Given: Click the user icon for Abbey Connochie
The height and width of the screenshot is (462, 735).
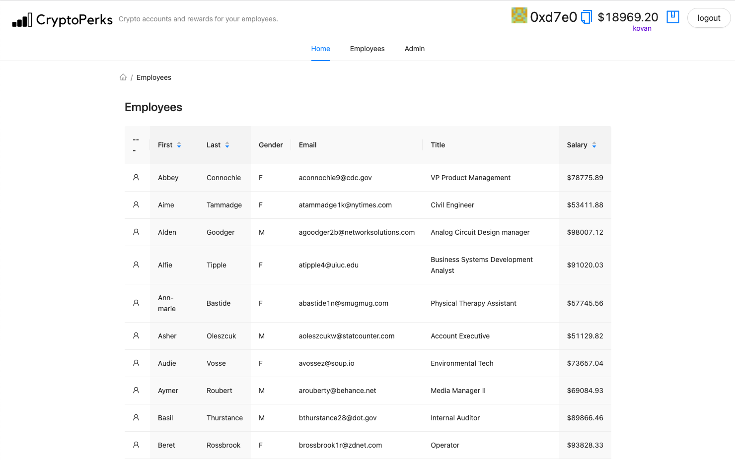Looking at the screenshot, I should tap(136, 177).
